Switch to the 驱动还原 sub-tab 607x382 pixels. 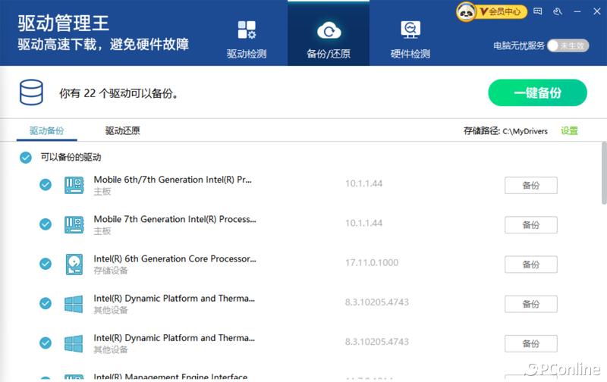pyautogui.click(x=122, y=130)
